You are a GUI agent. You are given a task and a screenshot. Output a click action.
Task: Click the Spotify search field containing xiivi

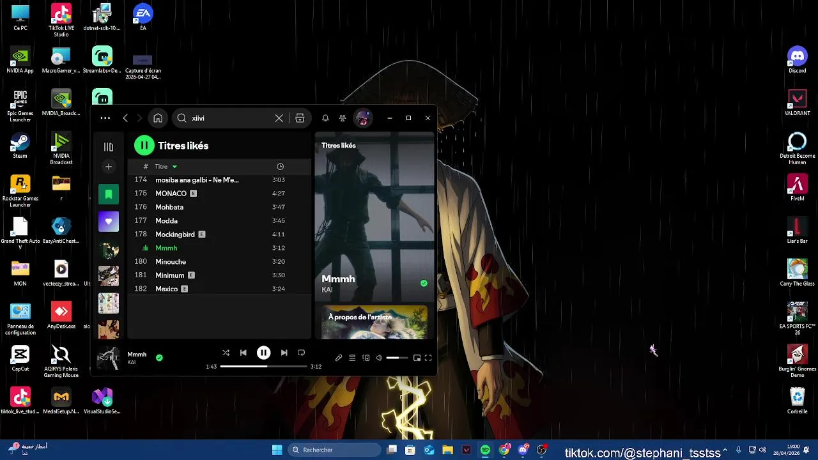click(230, 118)
